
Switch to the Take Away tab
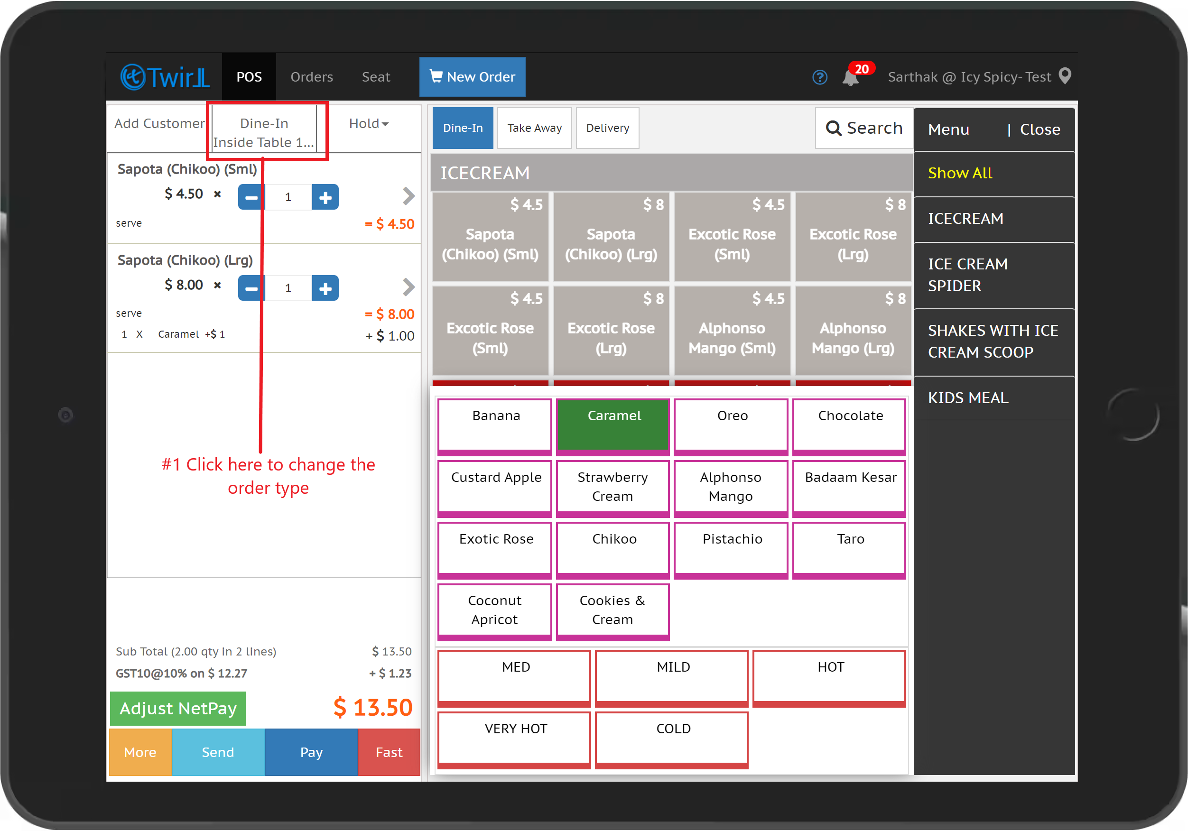click(534, 128)
